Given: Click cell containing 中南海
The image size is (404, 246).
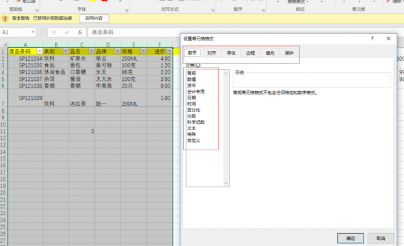Looking at the screenshot, I should 108,86.
